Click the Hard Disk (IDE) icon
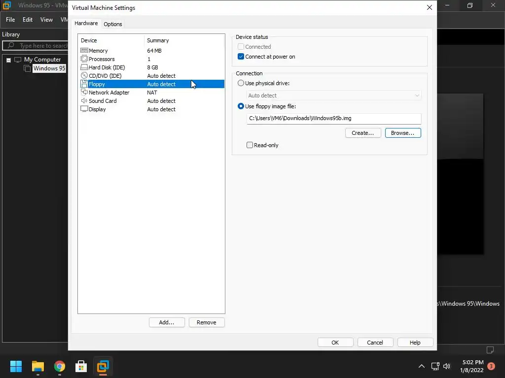 (84, 67)
